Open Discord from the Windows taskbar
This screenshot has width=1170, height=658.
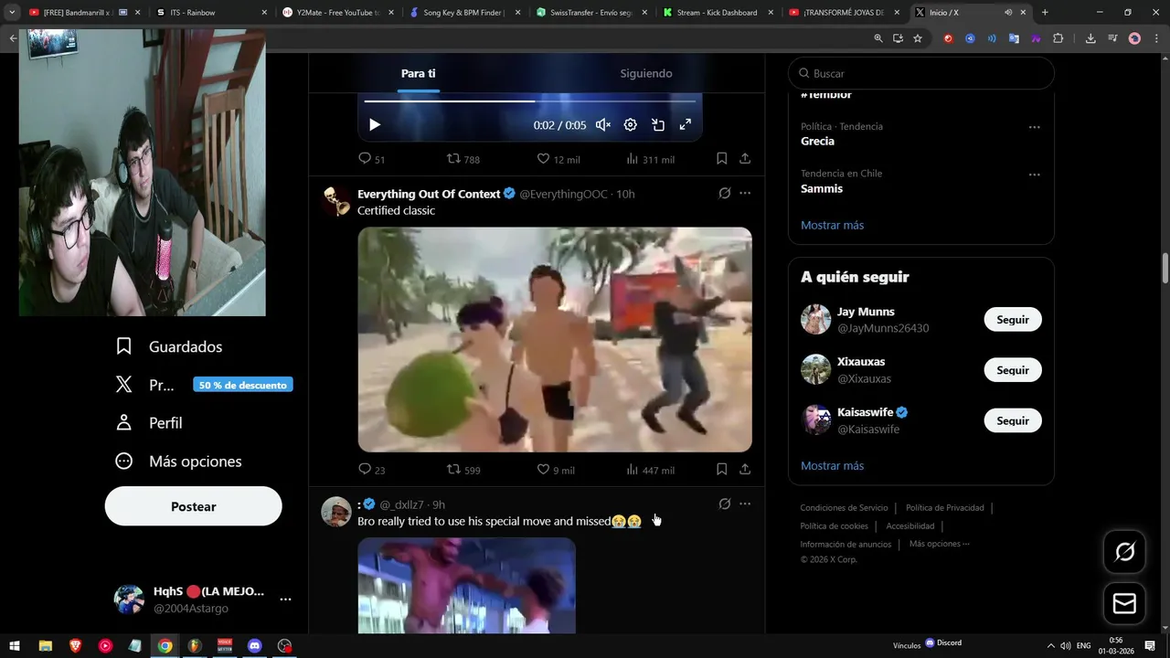tap(255, 646)
